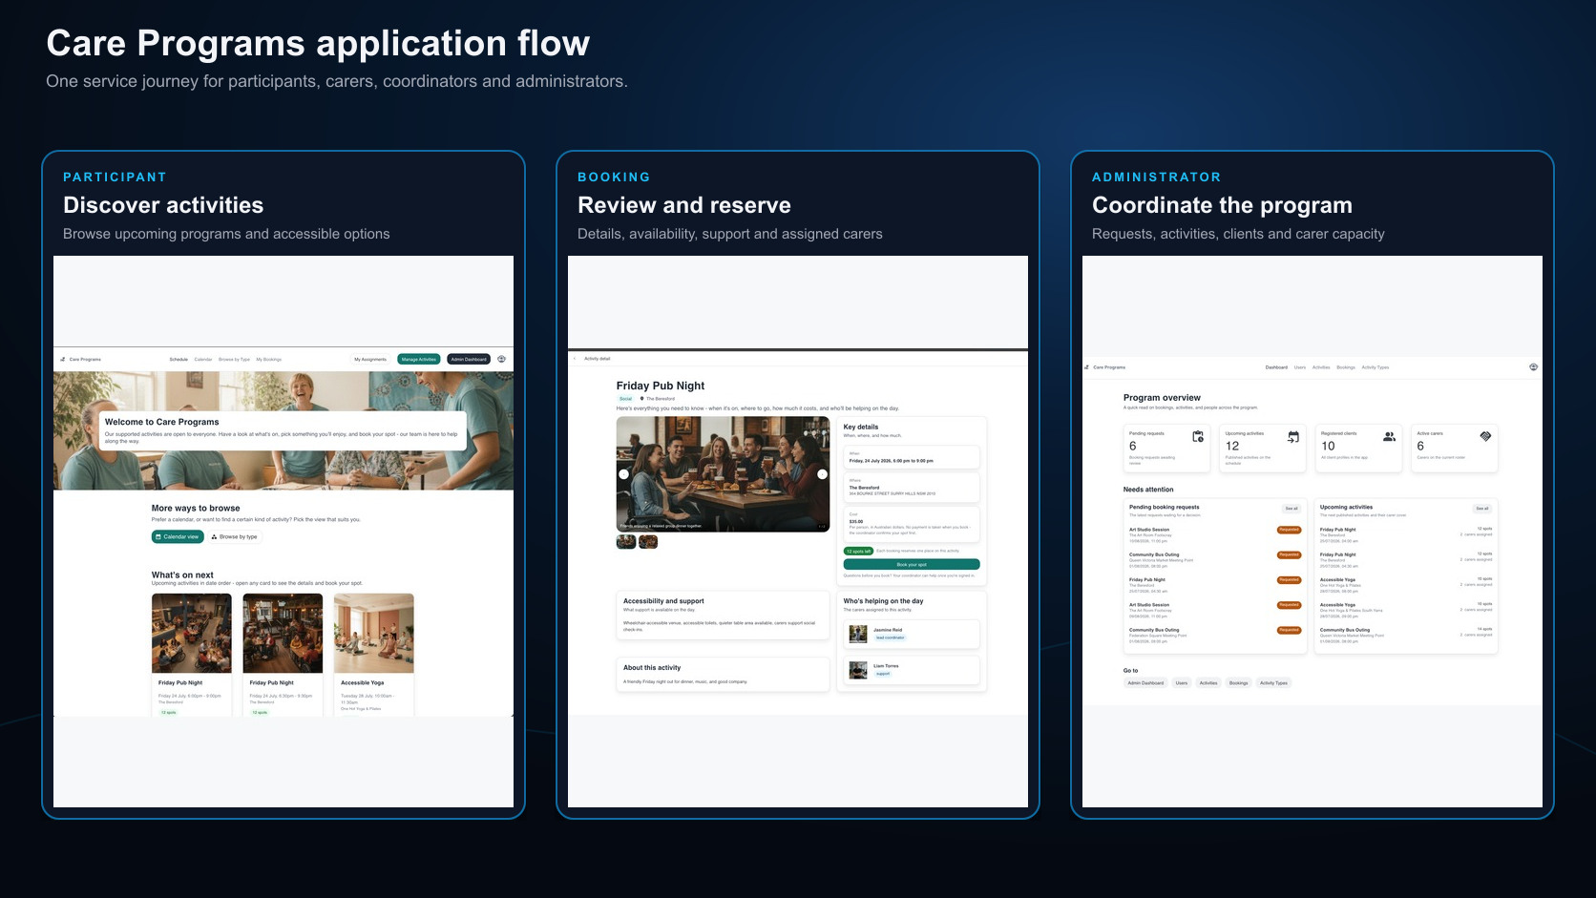Click The Beresford address in Key details
The width and height of the screenshot is (1596, 898).
(x=892, y=493)
